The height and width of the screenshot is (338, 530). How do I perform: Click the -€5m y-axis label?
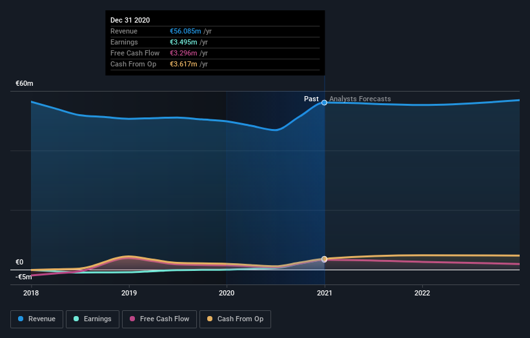[24, 277]
